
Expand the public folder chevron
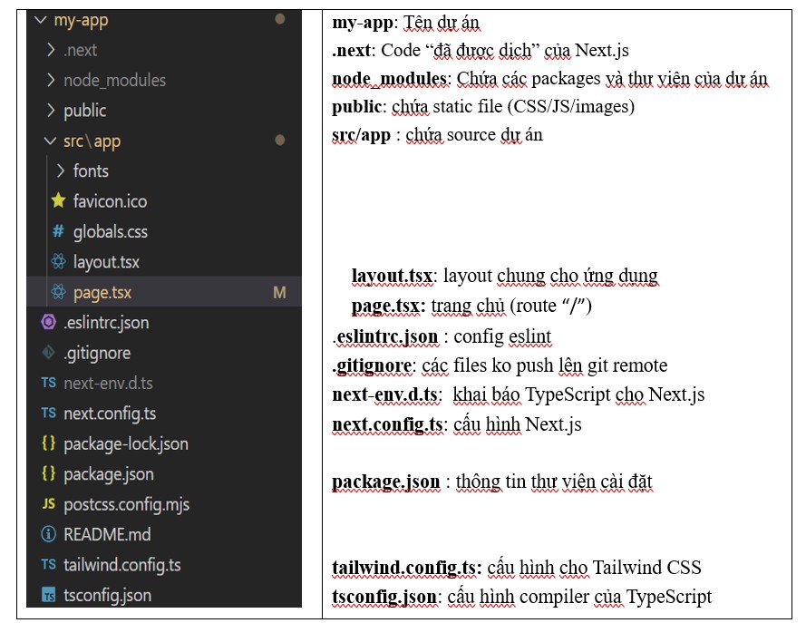[x=51, y=111]
